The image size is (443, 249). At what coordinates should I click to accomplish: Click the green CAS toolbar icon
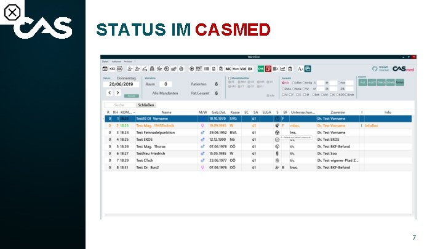coord(261,69)
